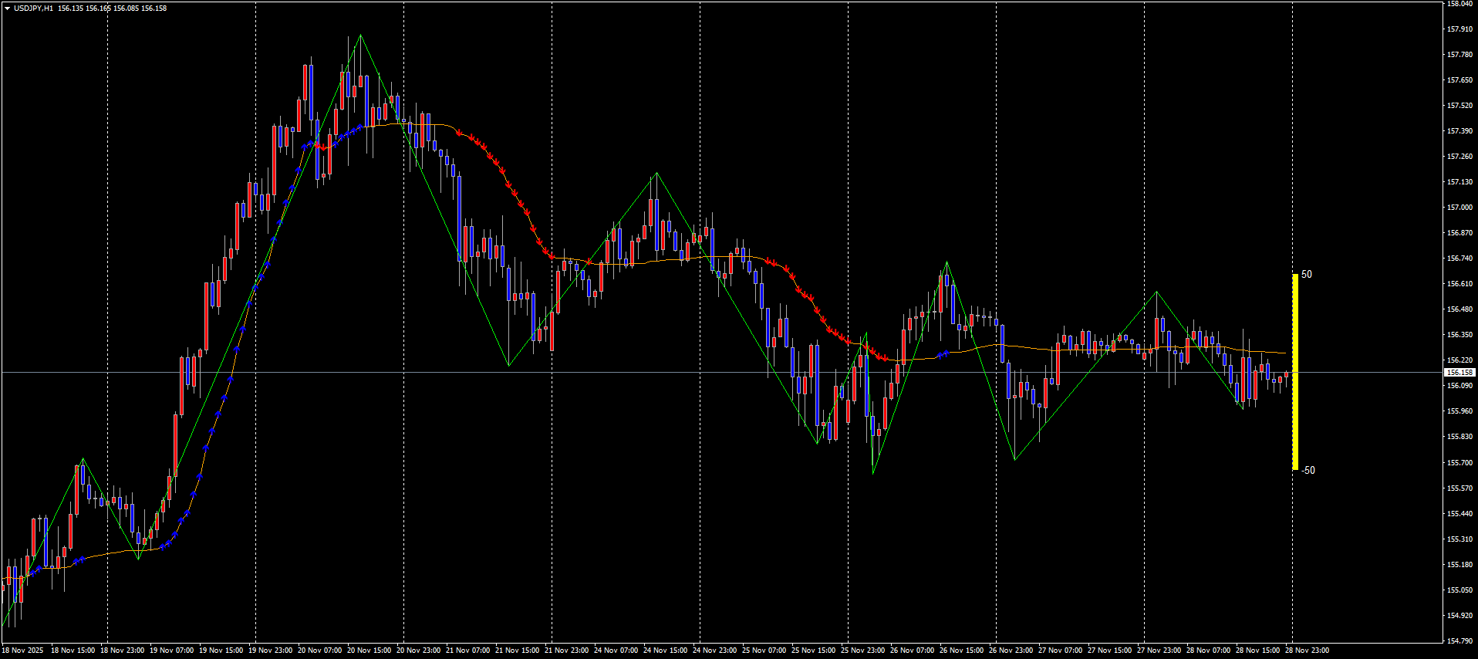Click the yellow vertical range bar

[x=1295, y=372]
